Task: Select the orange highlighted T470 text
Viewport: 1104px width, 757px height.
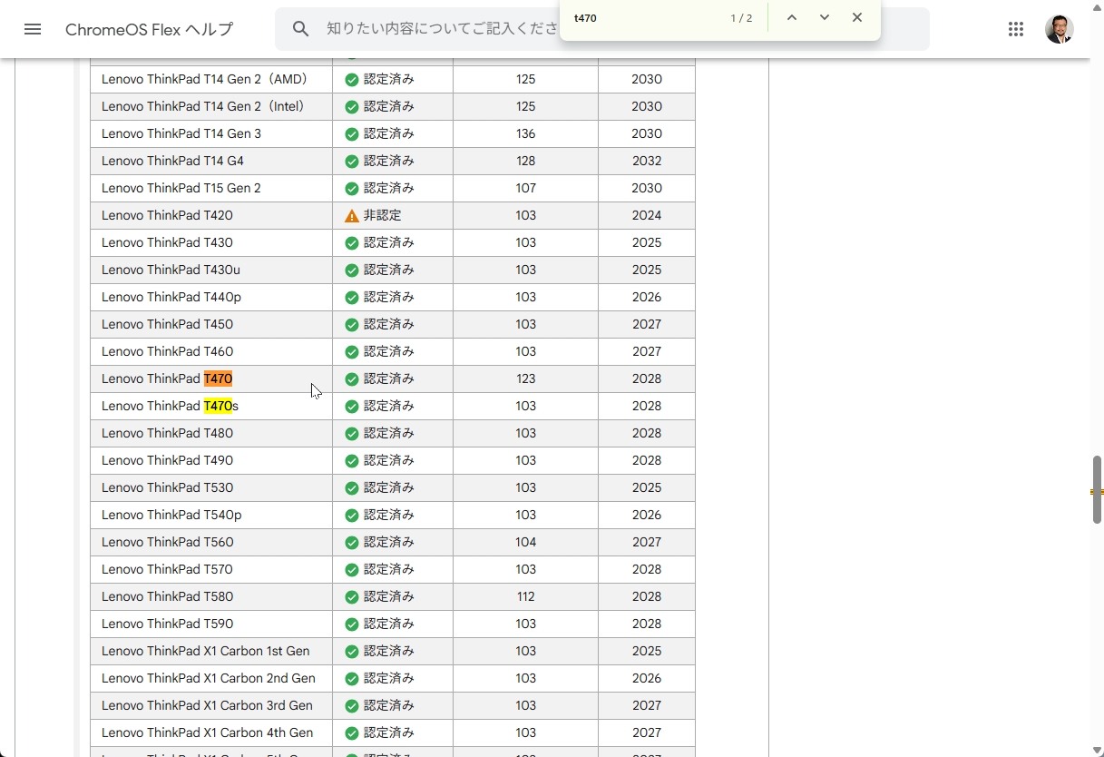Action: (x=218, y=378)
